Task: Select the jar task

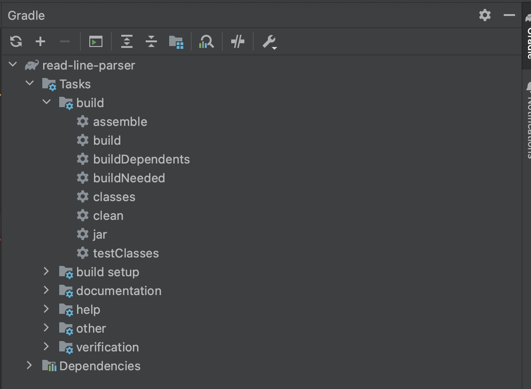Action: coord(100,234)
